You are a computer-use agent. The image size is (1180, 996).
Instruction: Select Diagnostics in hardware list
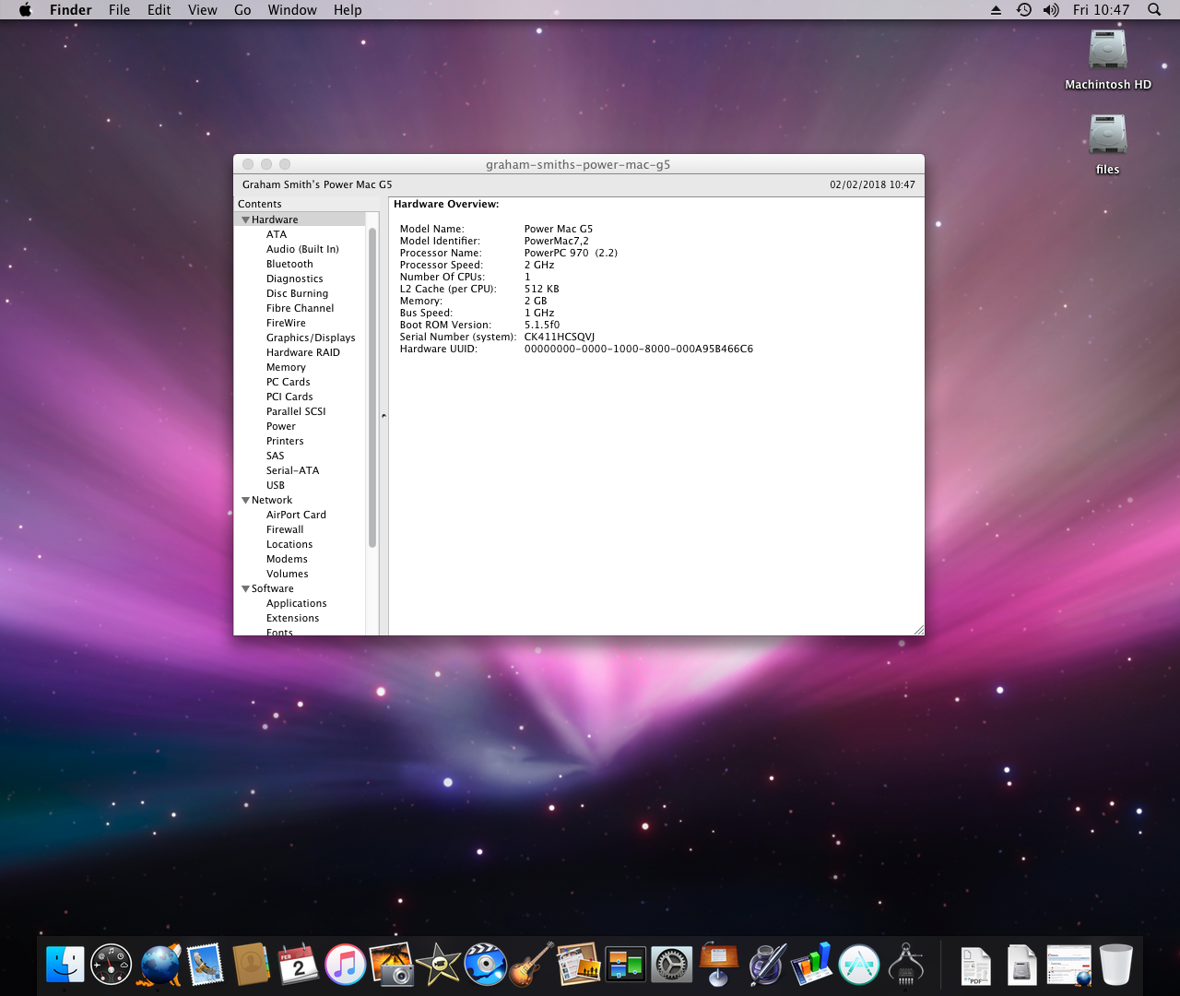(x=295, y=279)
